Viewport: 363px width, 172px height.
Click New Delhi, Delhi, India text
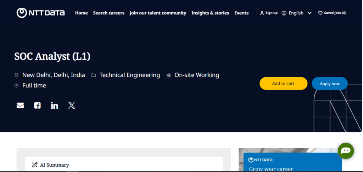[x=54, y=75]
